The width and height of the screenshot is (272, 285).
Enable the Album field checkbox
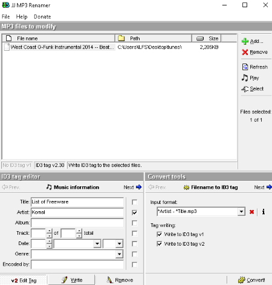[x=134, y=223]
